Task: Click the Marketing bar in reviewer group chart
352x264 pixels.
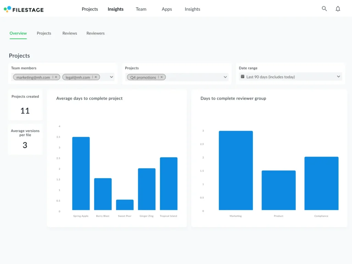Action: coord(236,170)
